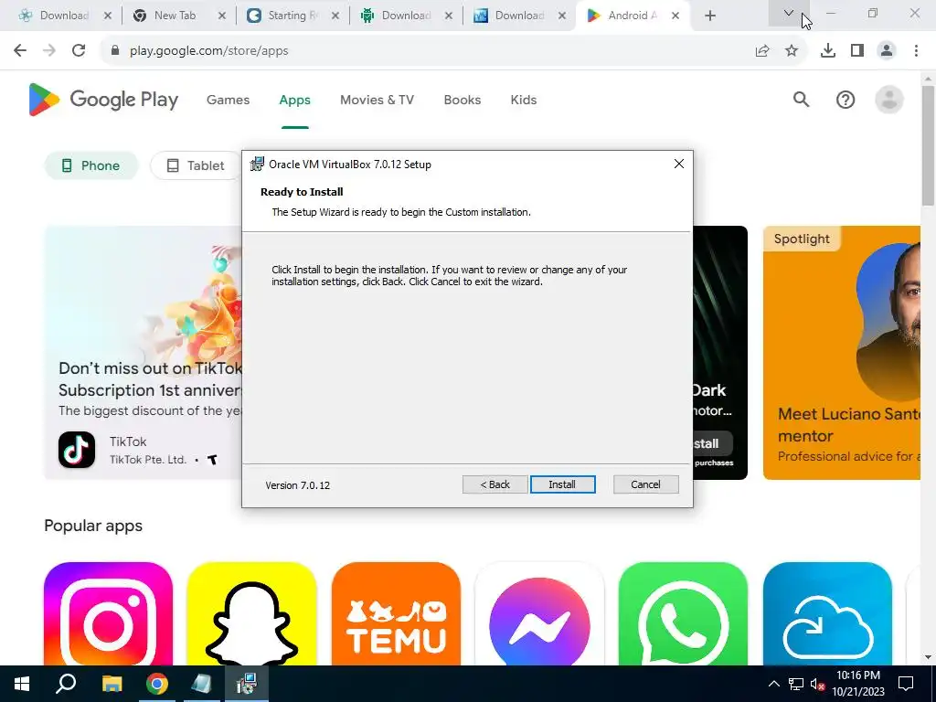Expand the tab search chevron
The image size is (936, 702).
pyautogui.click(x=789, y=13)
